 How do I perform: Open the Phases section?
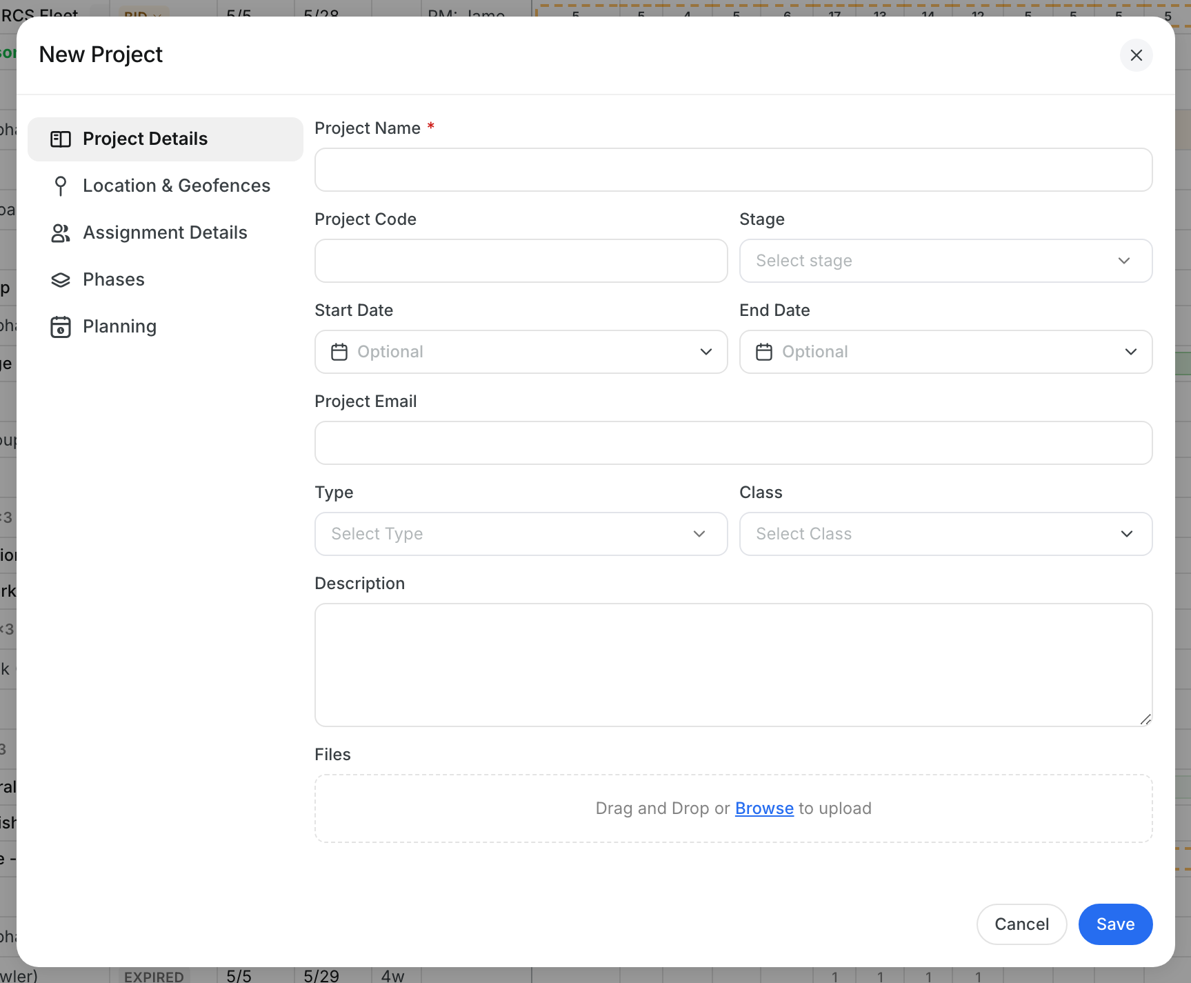point(166,280)
